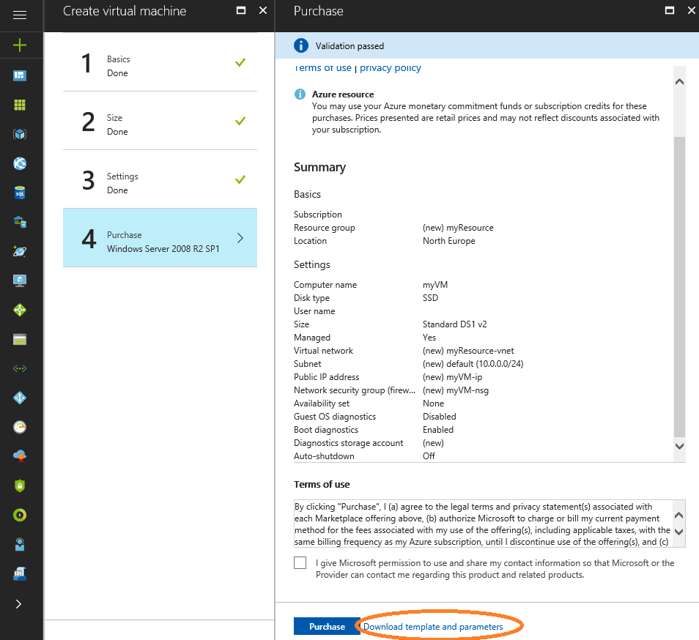Click the 'Subscription' label in Basics

(x=317, y=215)
